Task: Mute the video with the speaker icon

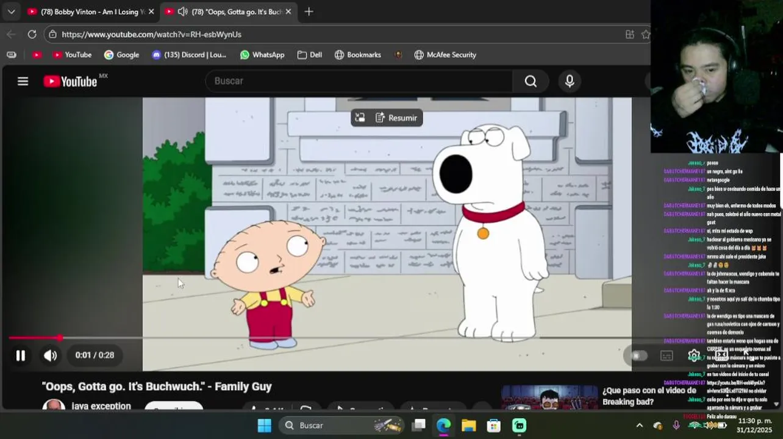Action: (50, 355)
